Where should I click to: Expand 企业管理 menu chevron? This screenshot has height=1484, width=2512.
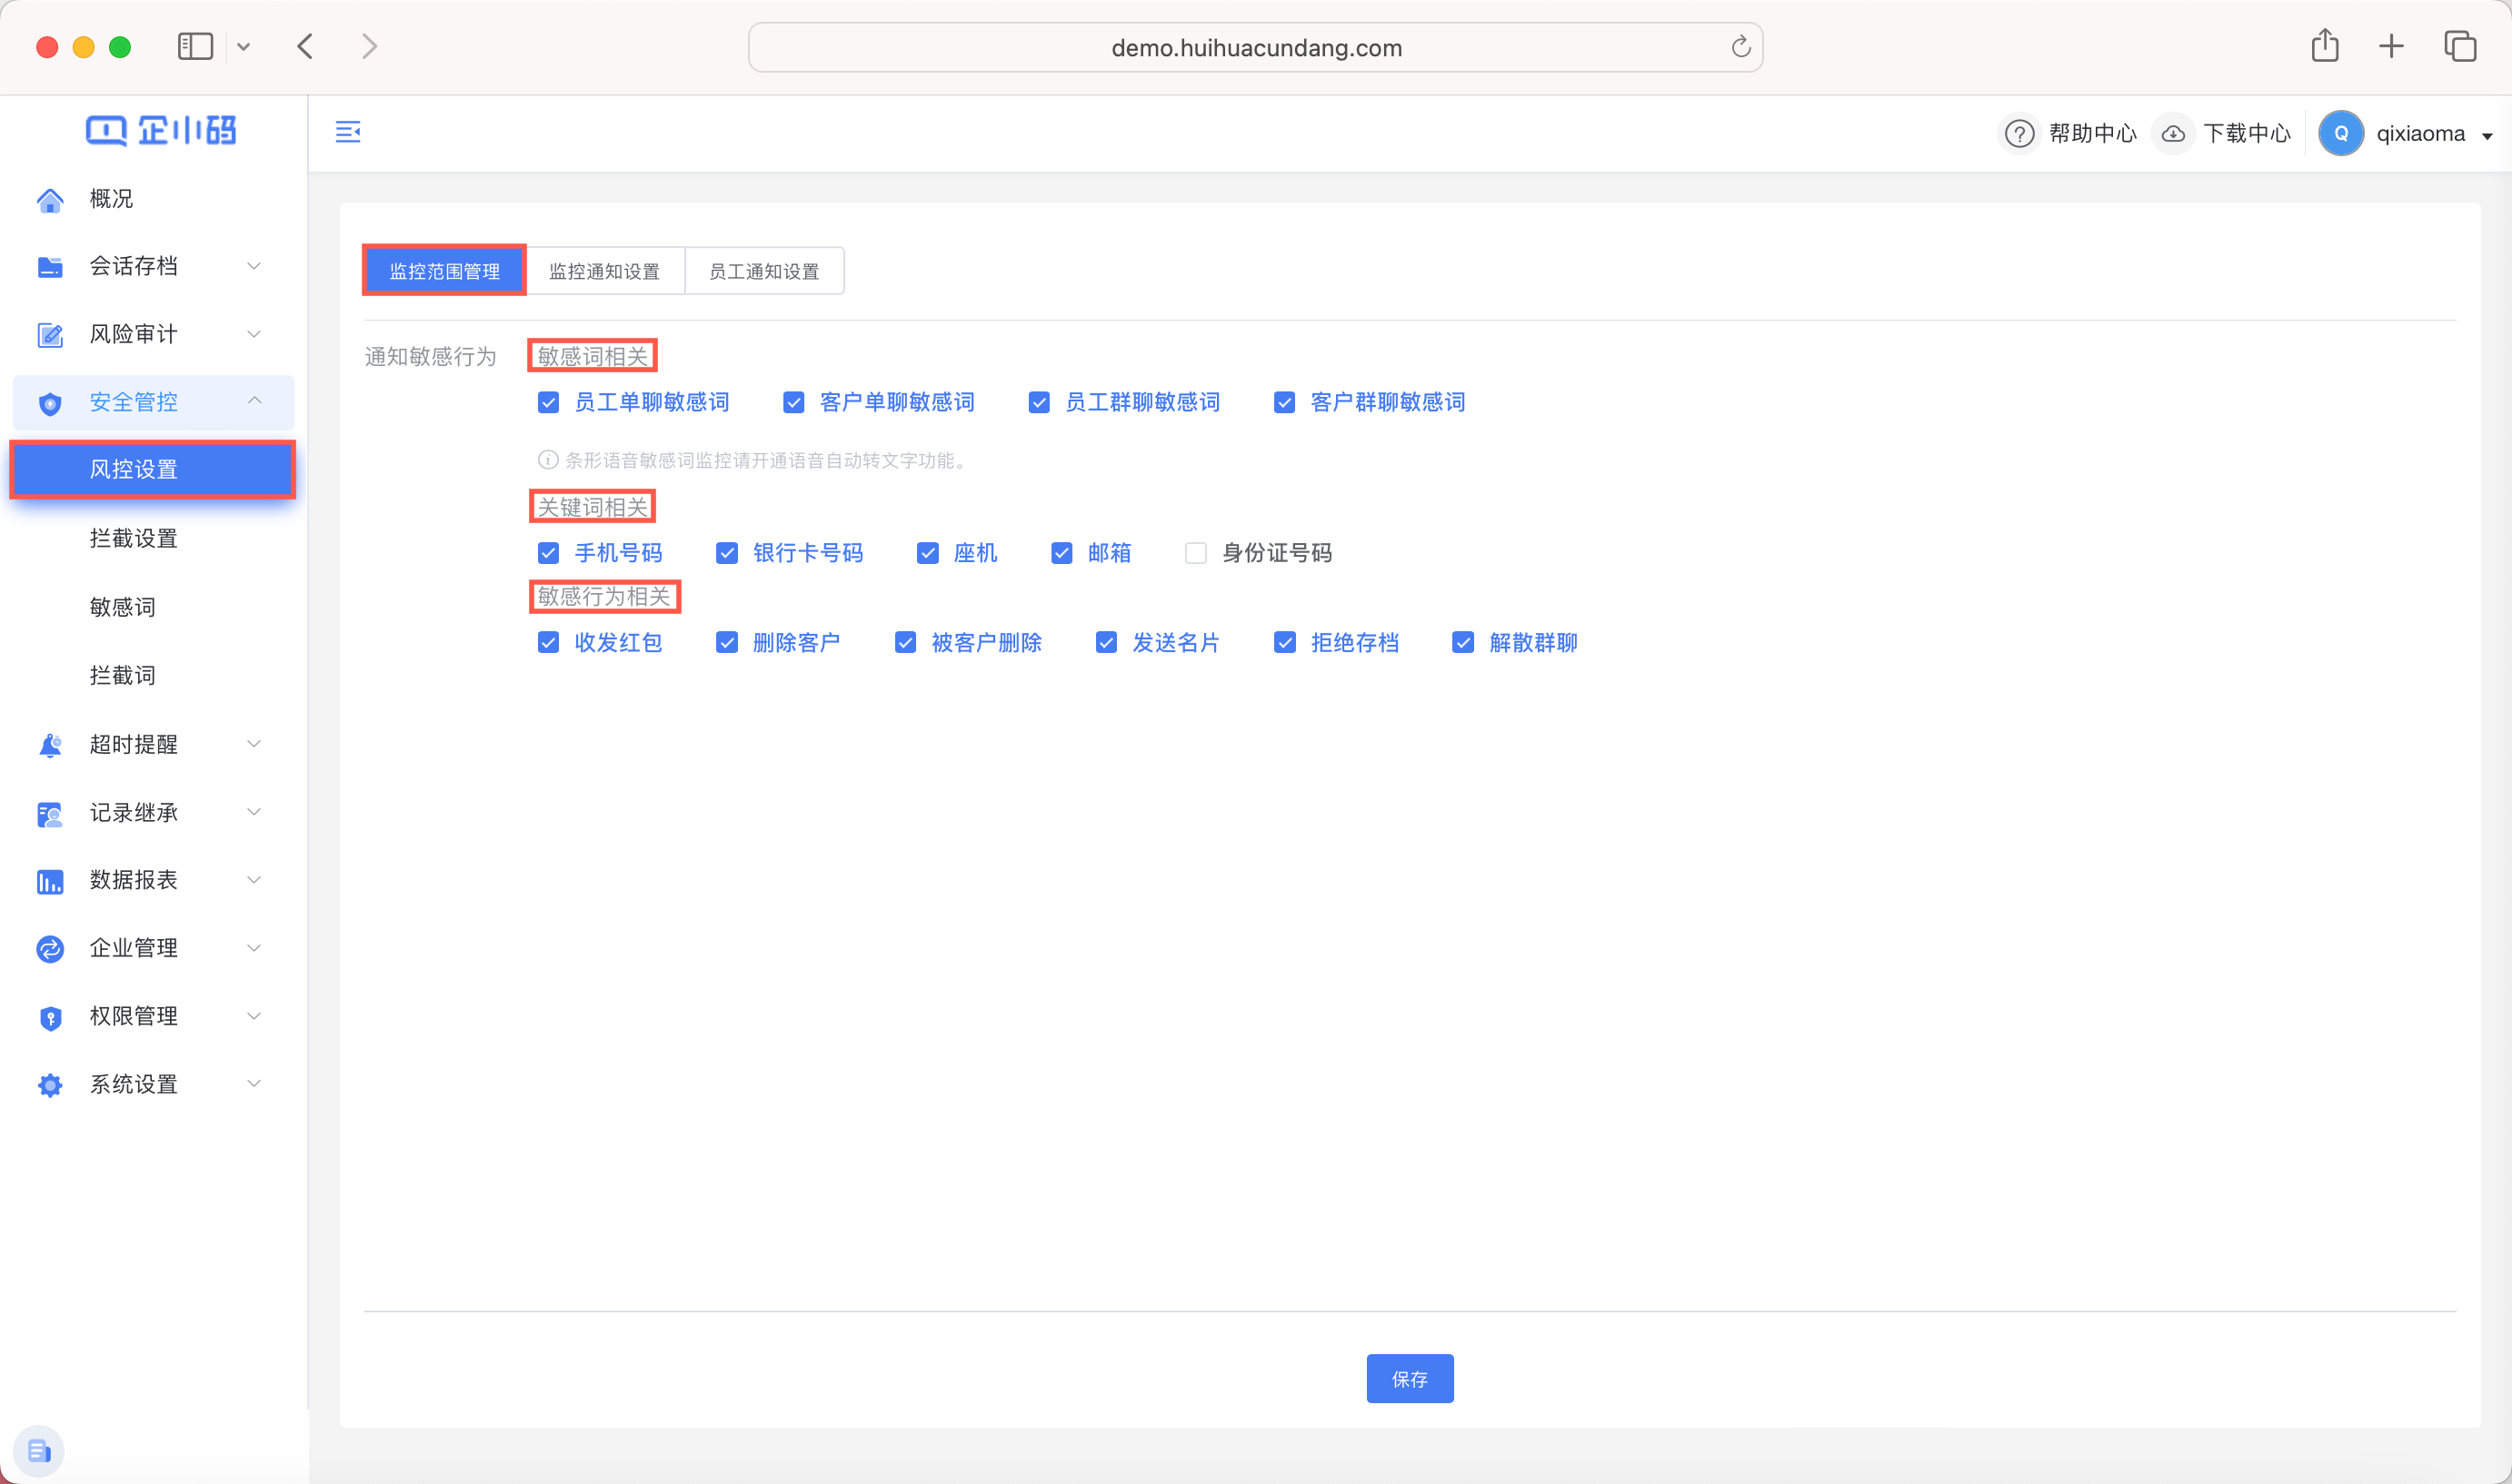pos(254,948)
